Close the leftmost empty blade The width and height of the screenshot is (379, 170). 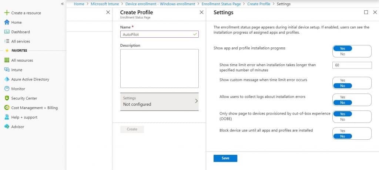click(108, 12)
